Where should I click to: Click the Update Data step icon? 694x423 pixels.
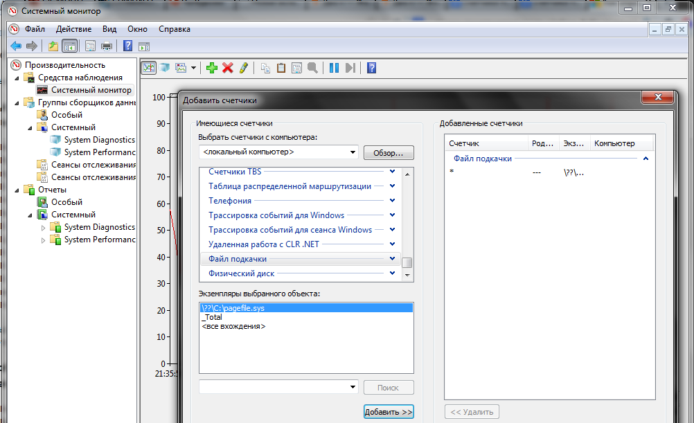tap(350, 68)
